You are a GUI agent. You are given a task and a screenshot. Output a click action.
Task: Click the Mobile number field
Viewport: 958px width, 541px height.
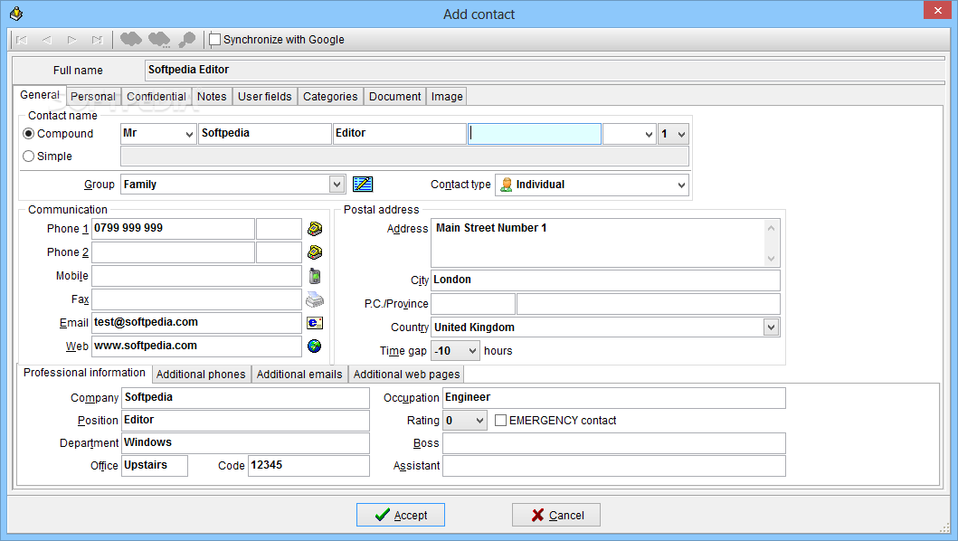click(196, 276)
